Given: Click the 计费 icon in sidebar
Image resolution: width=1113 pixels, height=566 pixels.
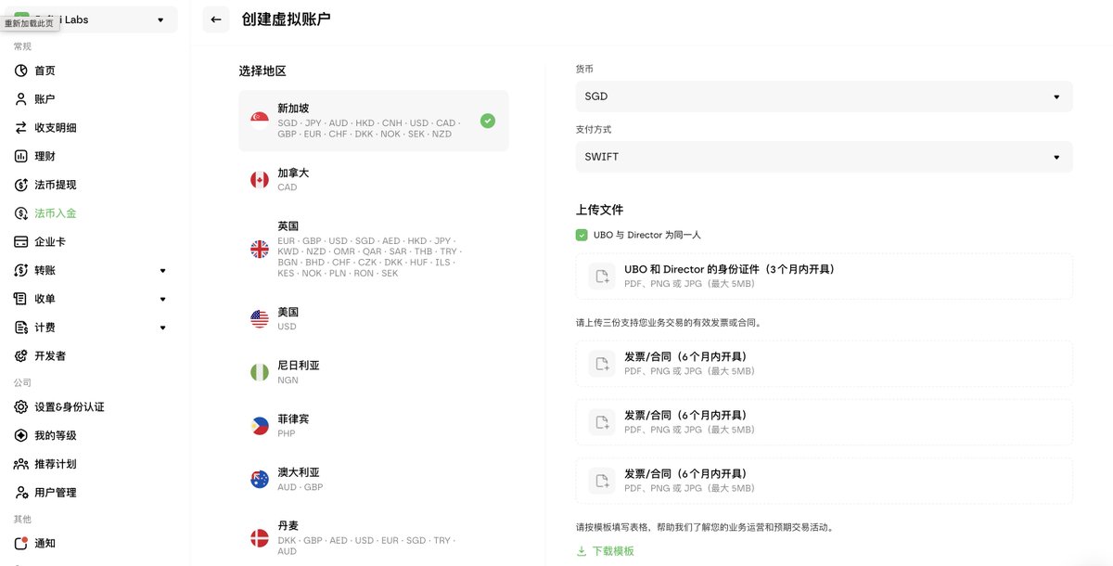Looking at the screenshot, I should point(21,328).
